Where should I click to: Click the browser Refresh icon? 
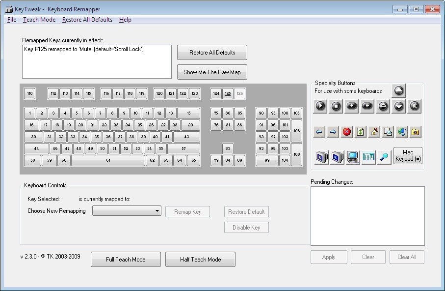361,132
